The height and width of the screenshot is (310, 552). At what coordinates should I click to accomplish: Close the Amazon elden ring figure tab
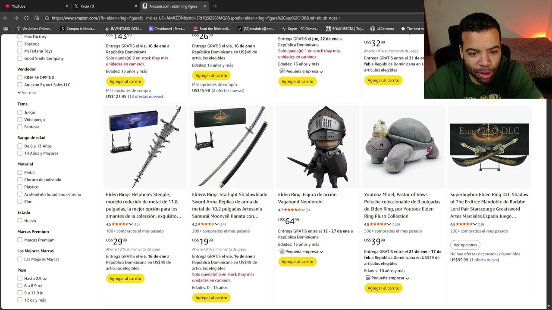204,6
